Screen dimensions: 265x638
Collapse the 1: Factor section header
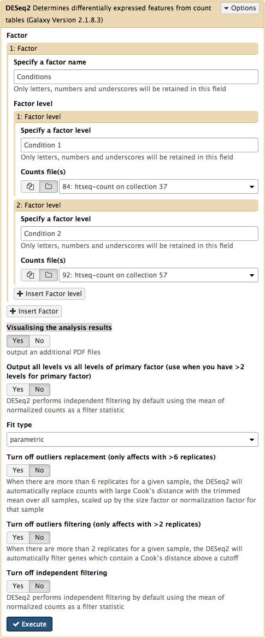tap(132, 49)
